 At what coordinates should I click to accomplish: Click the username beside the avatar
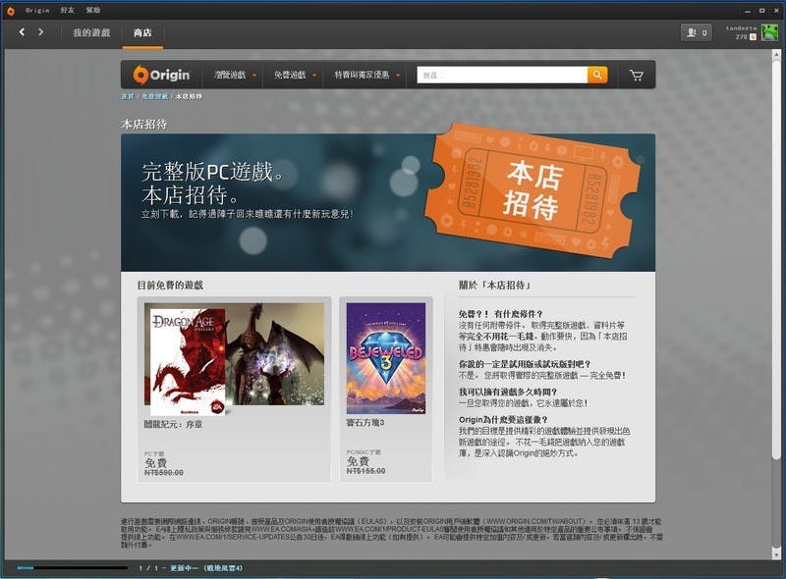tap(741, 28)
